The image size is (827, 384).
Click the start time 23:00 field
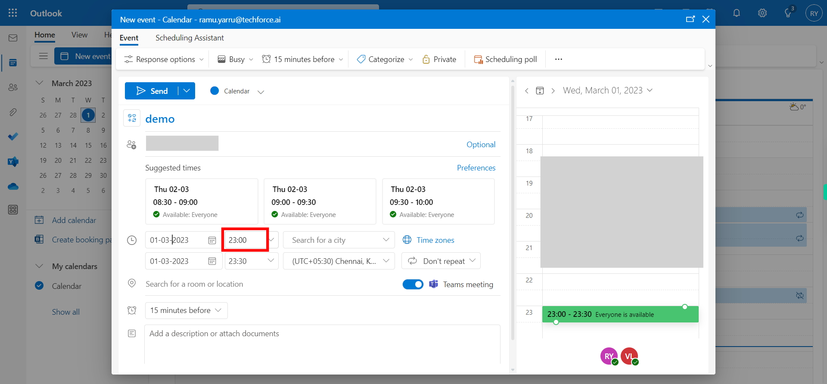click(x=246, y=240)
